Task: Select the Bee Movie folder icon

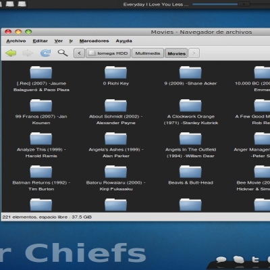Action: pos(262,171)
